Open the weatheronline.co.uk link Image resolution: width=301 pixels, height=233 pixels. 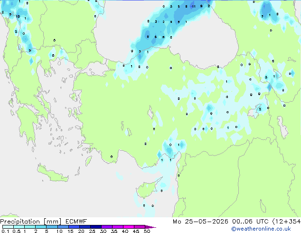(261, 229)
